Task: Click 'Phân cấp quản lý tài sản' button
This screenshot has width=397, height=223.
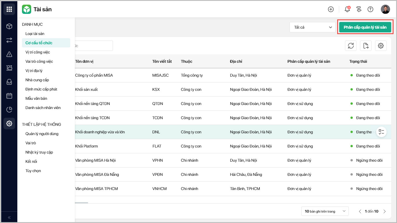Action: coord(365,27)
